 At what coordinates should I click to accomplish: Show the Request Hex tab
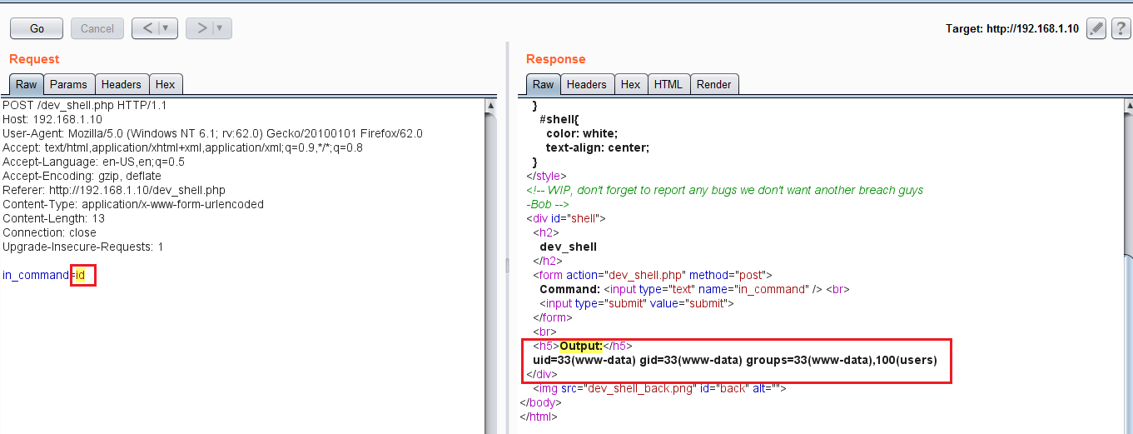pos(166,84)
